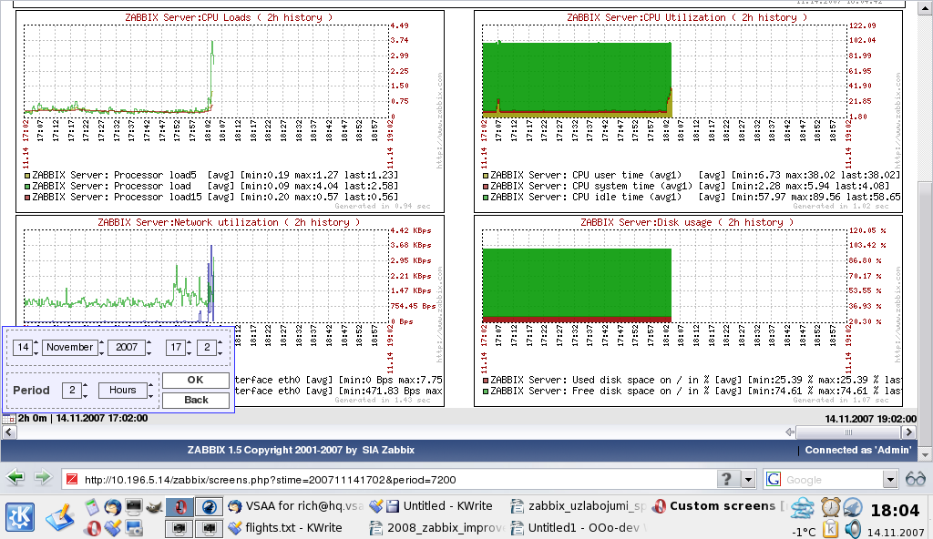Switch to zabbix_uzlabojumi taskbar window
This screenshot has height=539, width=933.
click(579, 506)
